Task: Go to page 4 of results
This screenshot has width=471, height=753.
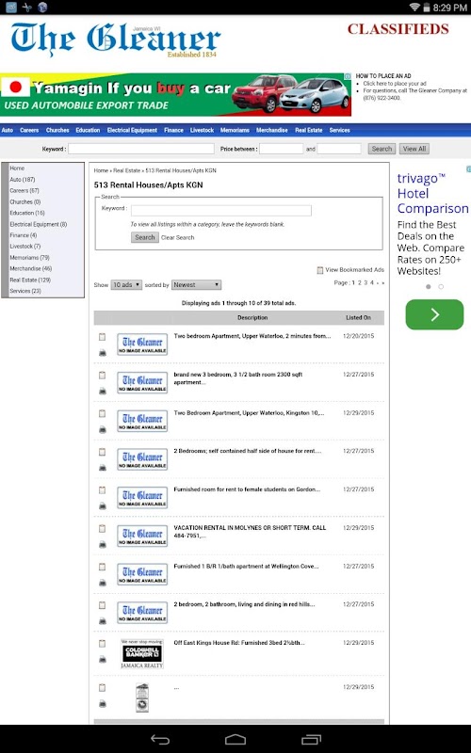Action: coord(372,283)
